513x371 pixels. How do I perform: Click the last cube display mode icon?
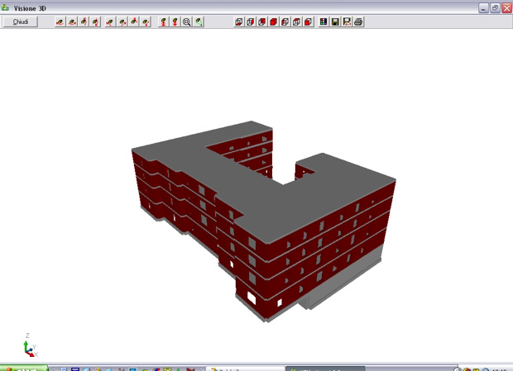click(308, 21)
